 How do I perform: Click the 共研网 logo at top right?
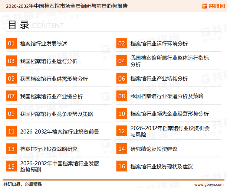click(x=213, y=6)
